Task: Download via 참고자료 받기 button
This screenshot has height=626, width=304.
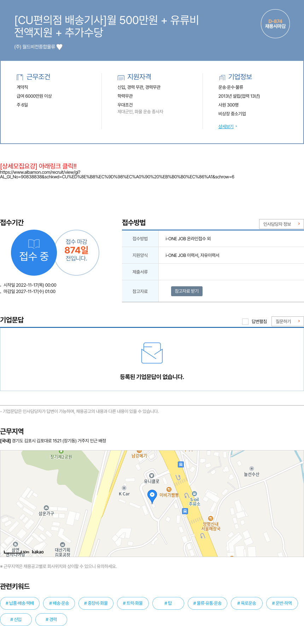Action: tap(187, 291)
